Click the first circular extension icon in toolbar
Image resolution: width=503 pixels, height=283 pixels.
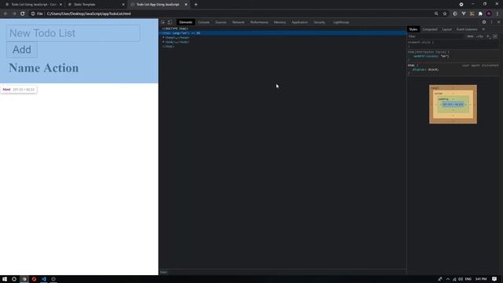[x=455, y=14]
